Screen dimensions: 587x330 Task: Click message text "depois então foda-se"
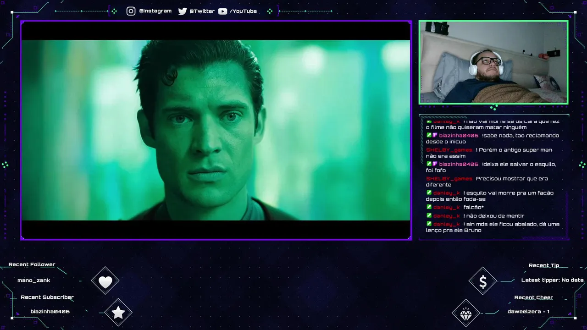coord(455,199)
